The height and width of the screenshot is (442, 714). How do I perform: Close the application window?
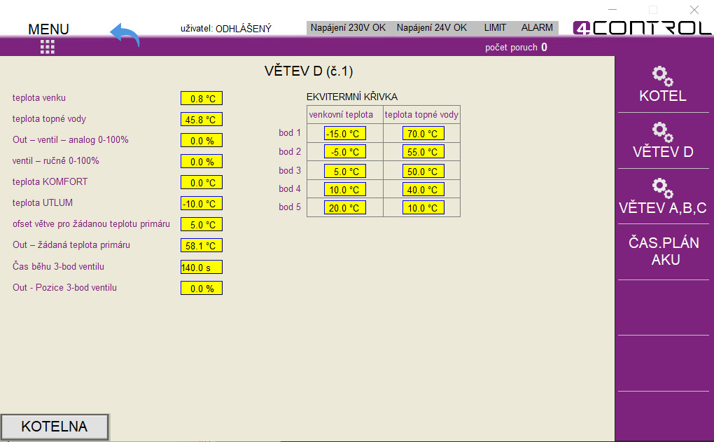click(x=694, y=10)
